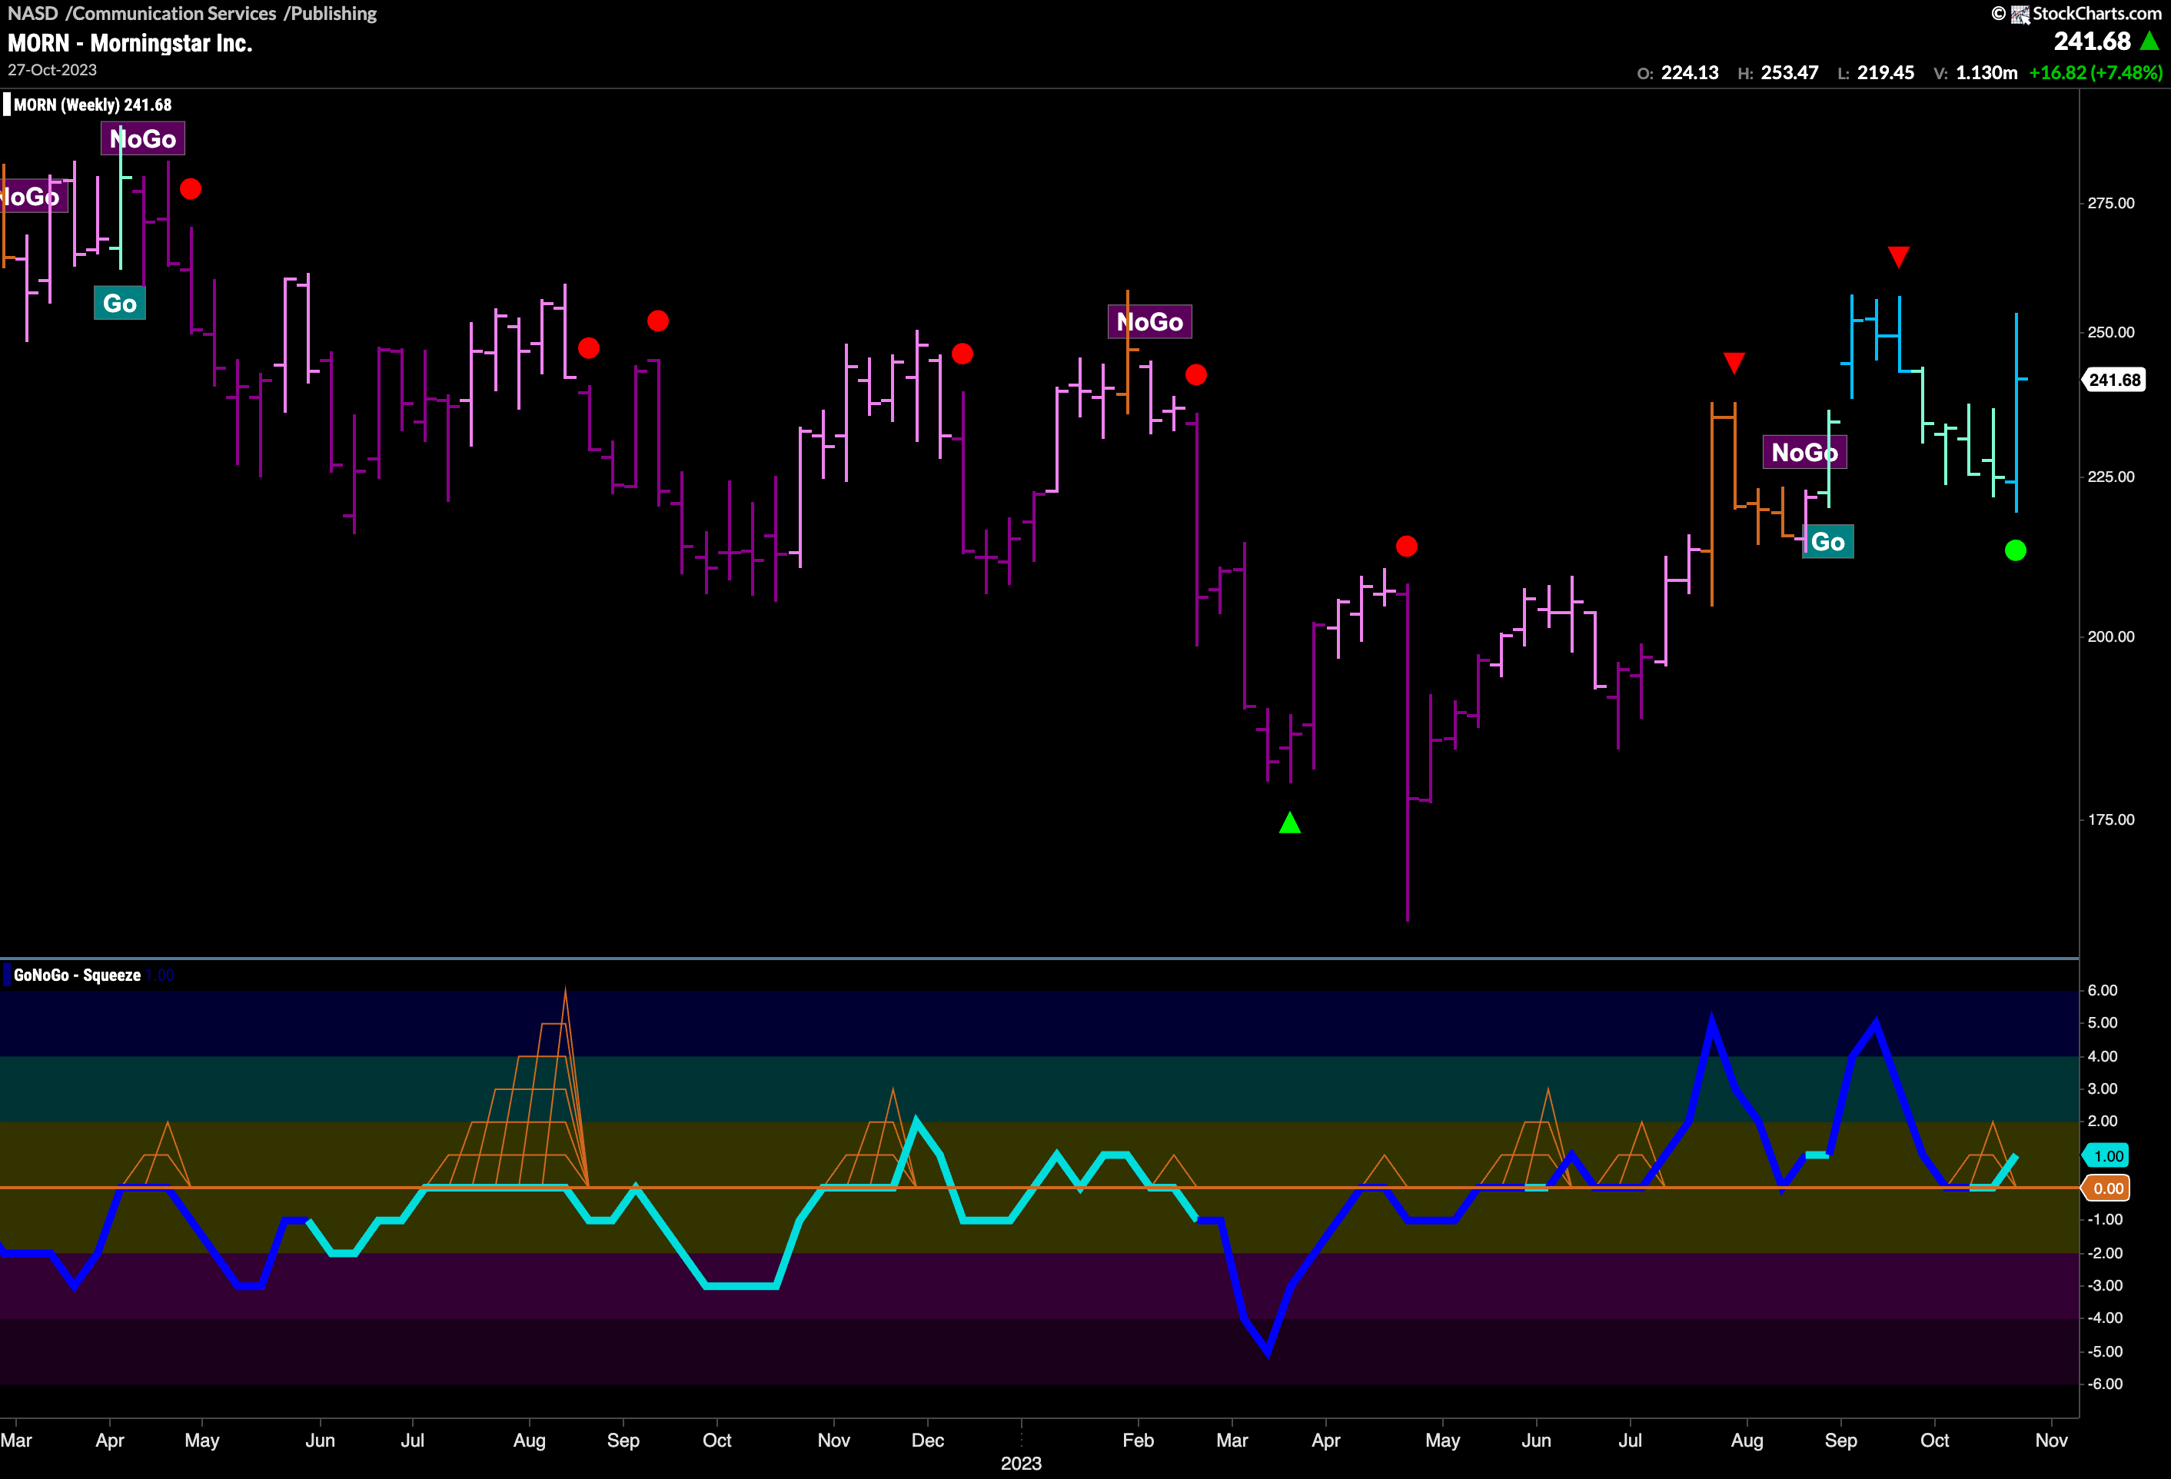The height and width of the screenshot is (1479, 2171).
Task: Click the GoNoGo - Squeeze indicator label
Action: 77,975
